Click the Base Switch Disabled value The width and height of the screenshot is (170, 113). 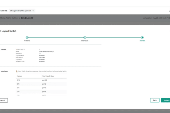click(42, 58)
